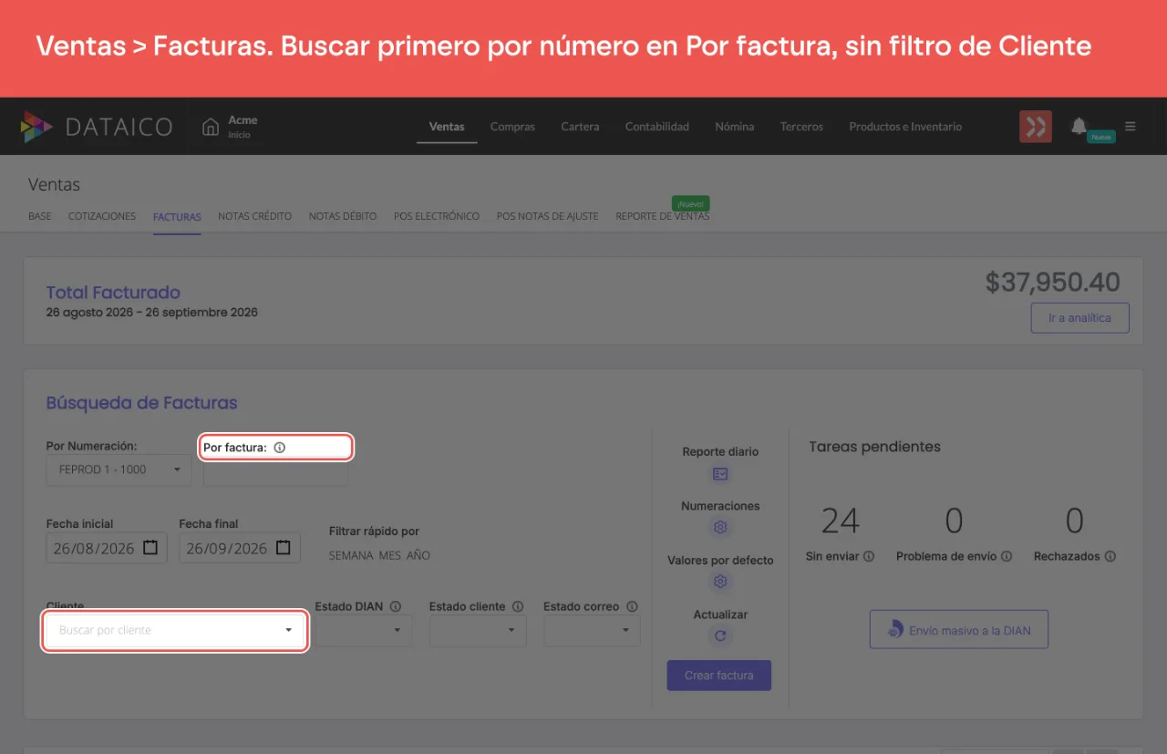Switch to the Notas Crédito tab
This screenshot has height=754, width=1167.
pos(255,216)
